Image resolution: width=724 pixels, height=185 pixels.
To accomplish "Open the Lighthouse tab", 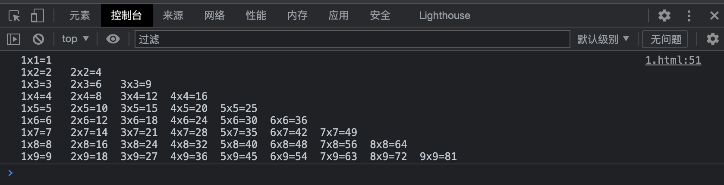I will [444, 15].
